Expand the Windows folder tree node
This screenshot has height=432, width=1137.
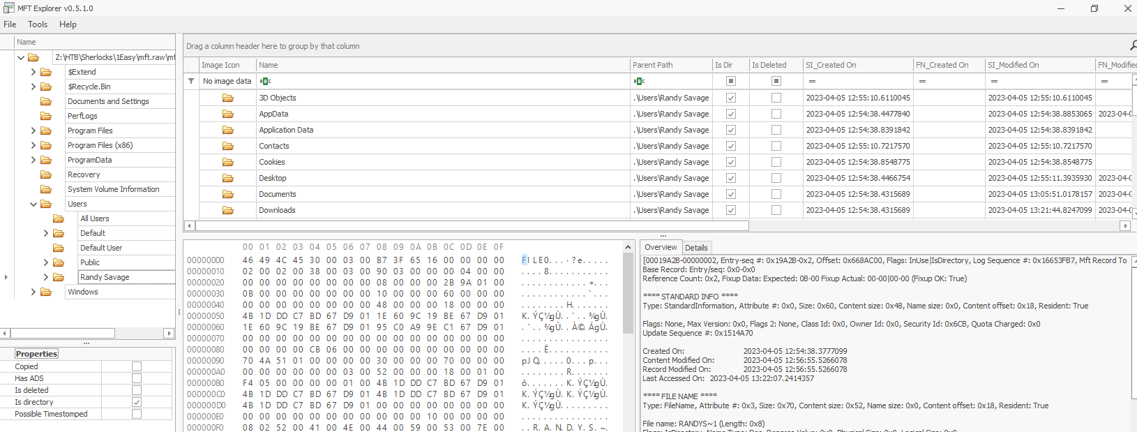pos(33,292)
